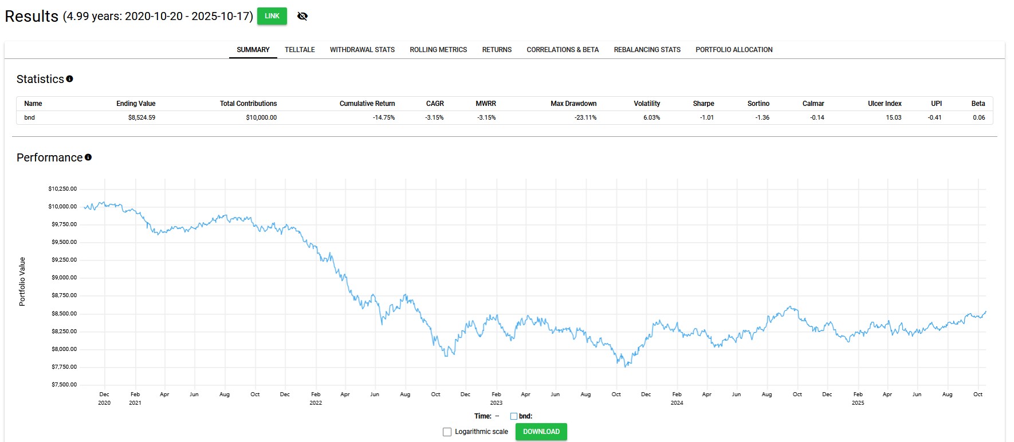Click the Portfolio Value axis label
Viewport: 1014px width, 442px height.
pos(22,282)
